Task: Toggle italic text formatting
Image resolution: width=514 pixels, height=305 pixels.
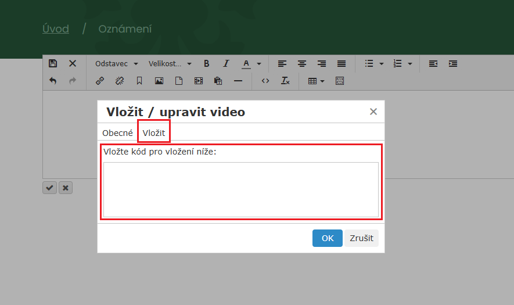Action: (226, 63)
